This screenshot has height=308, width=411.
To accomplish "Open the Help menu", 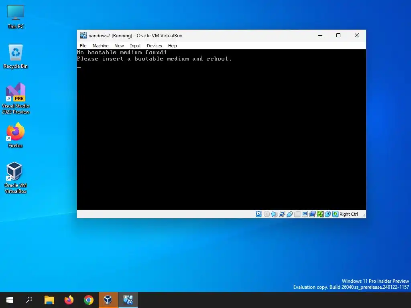I will coord(173,46).
